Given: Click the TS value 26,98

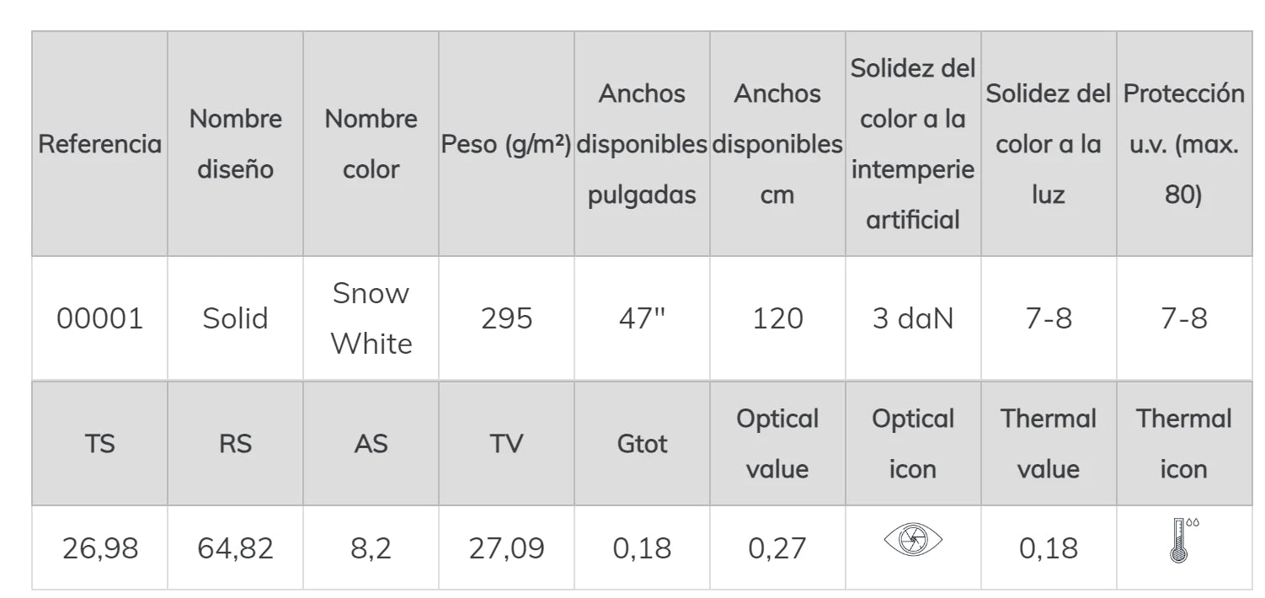Looking at the screenshot, I should pyautogui.click(x=99, y=548).
